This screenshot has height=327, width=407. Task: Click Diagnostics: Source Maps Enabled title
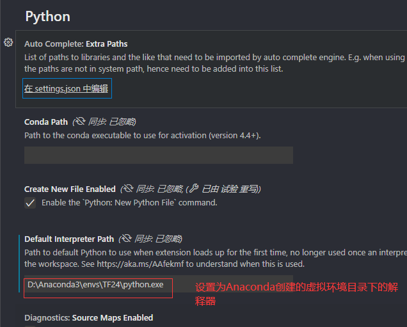89,318
